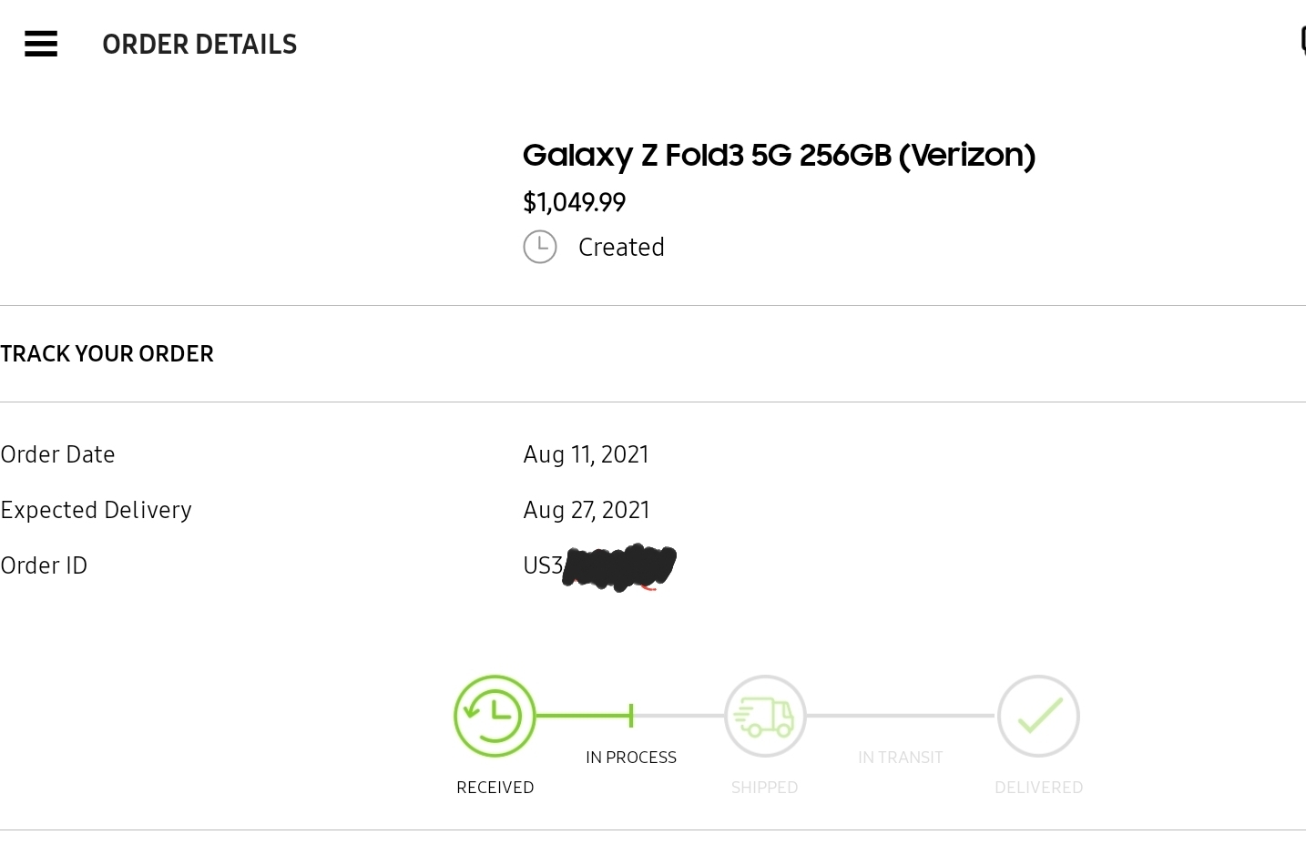Click the Expected Delivery date Aug 27, 2021

(587, 510)
